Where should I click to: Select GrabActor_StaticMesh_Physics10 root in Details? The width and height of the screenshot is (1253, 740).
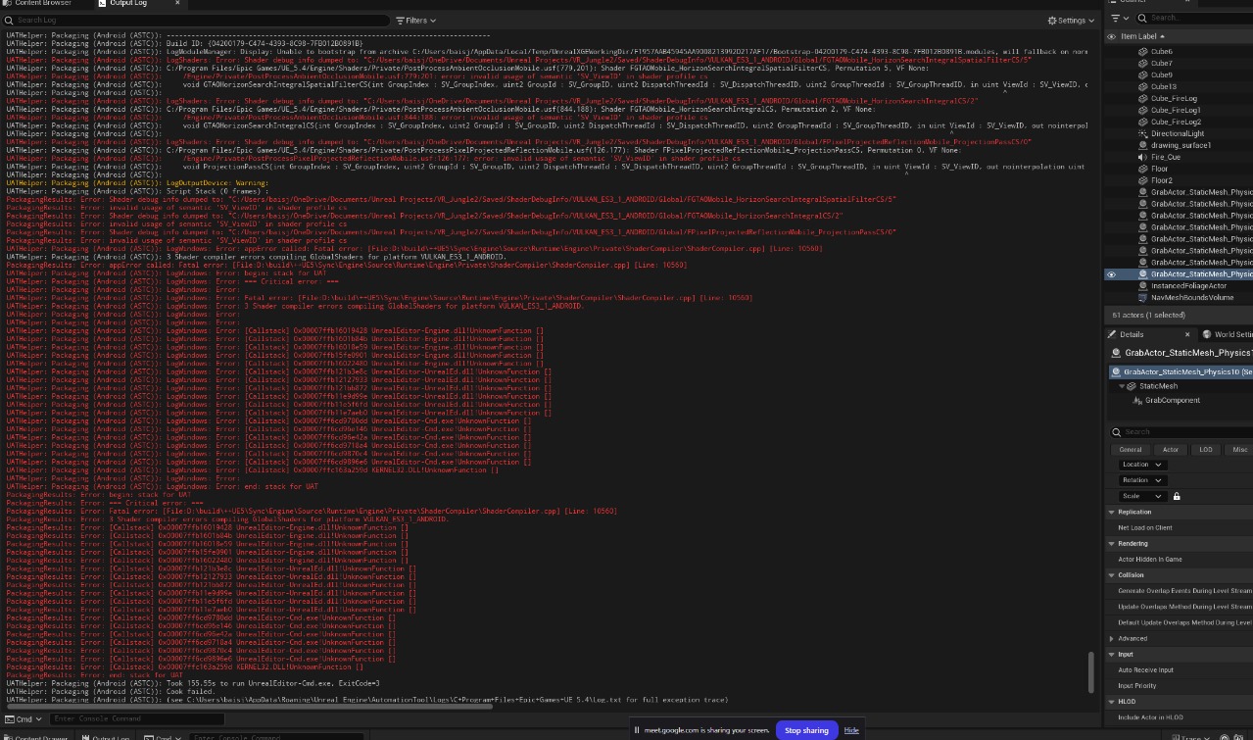[x=1181, y=372]
